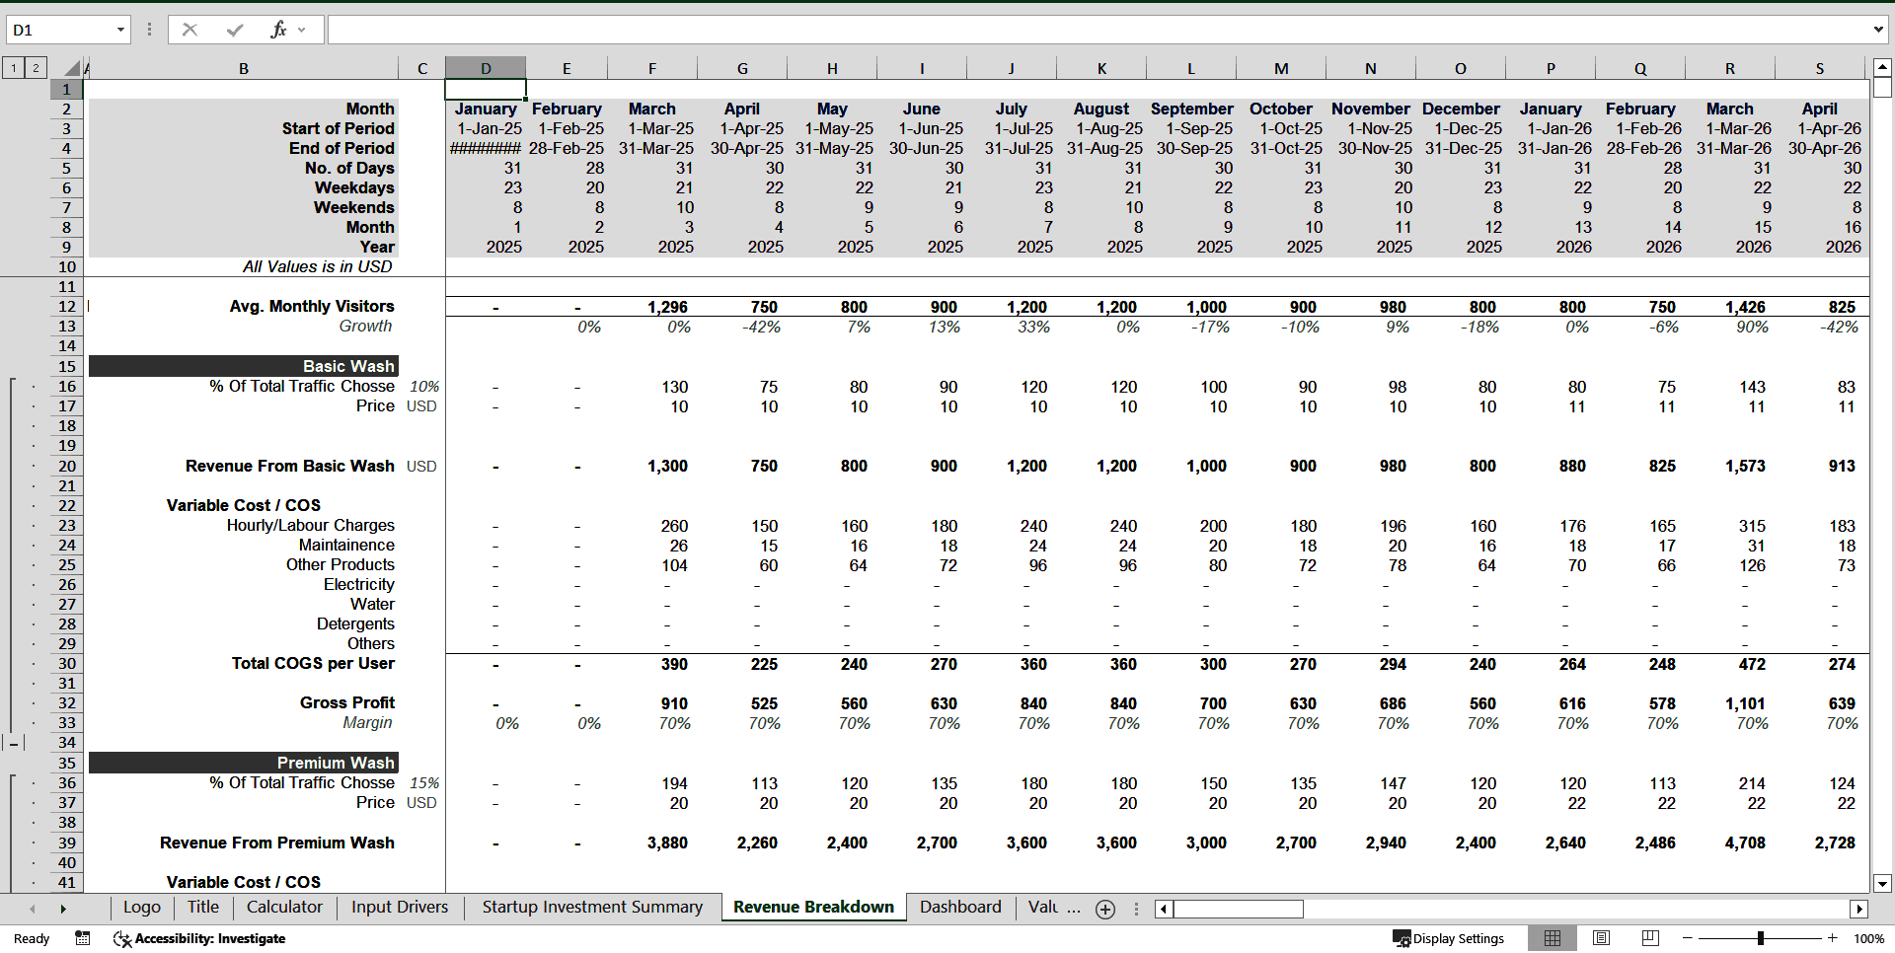Collapse the Basic Wash group with minus button
The image size is (1895, 953).
click(x=14, y=743)
